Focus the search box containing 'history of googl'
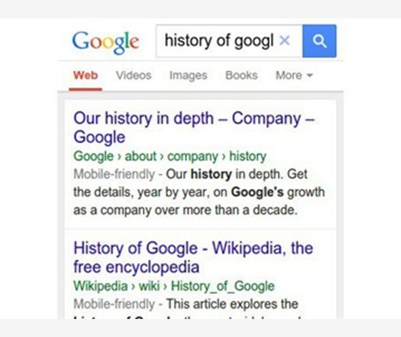Viewport: 401px width, 337px height. (218, 41)
